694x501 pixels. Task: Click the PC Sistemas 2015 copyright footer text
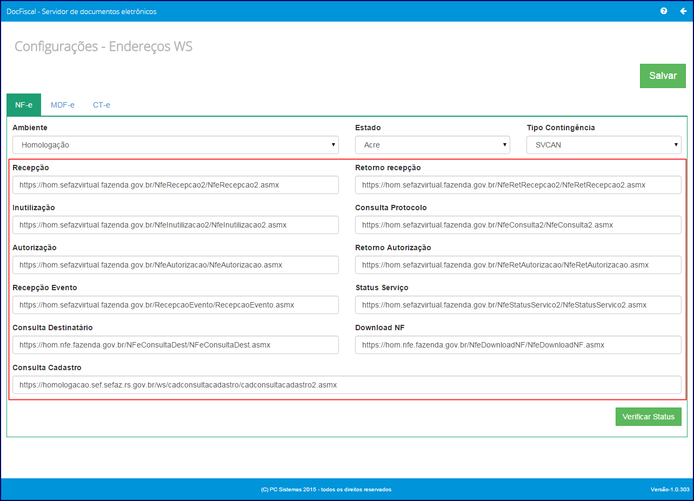[x=326, y=489]
